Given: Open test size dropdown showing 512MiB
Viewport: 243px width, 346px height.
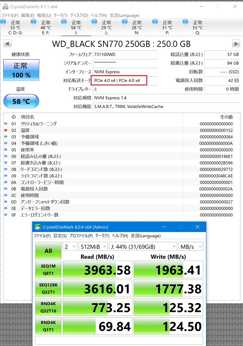Looking at the screenshot, I should (93, 246).
